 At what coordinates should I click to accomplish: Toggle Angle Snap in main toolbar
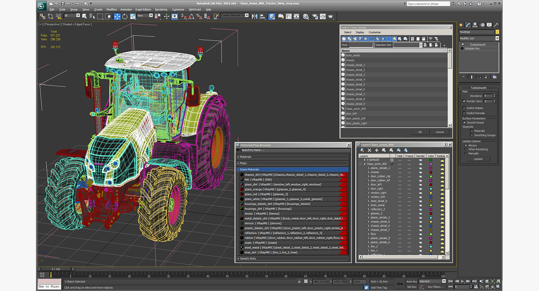(x=192, y=16)
